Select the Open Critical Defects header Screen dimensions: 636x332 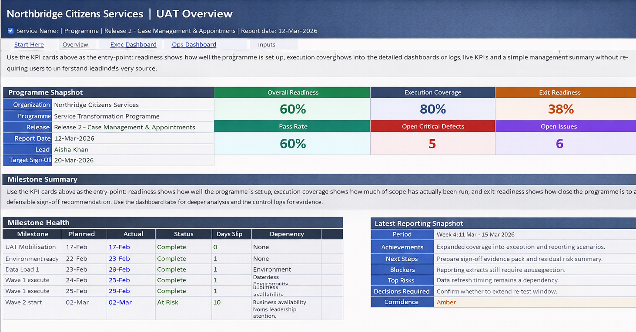(x=433, y=126)
